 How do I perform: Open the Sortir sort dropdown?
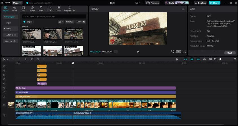pos(69,21)
